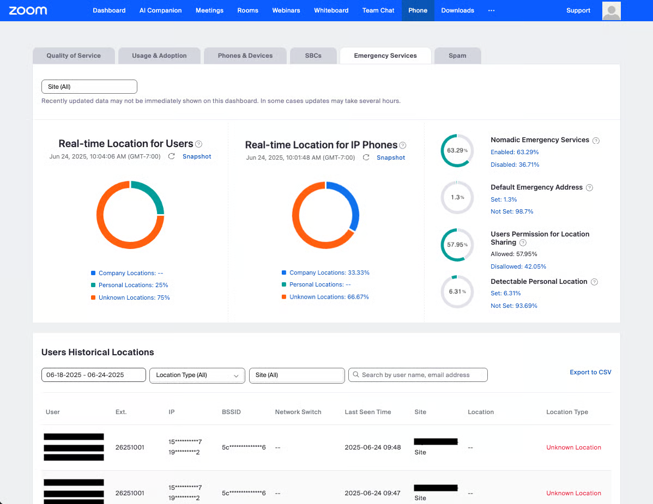Switch to the Quality of Service tab
Image resolution: width=653 pixels, height=504 pixels.
(x=74, y=56)
